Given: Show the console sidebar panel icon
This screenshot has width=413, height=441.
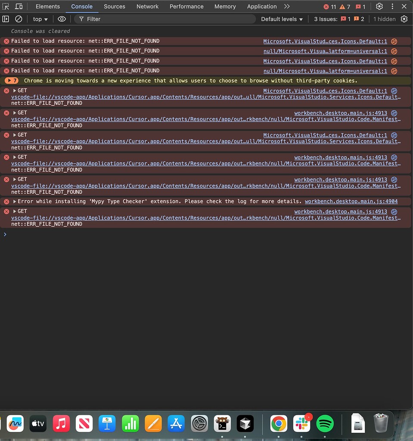Looking at the screenshot, I should (x=6, y=19).
